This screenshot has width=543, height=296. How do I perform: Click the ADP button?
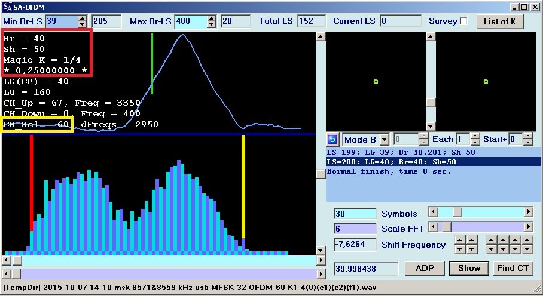[x=425, y=268]
